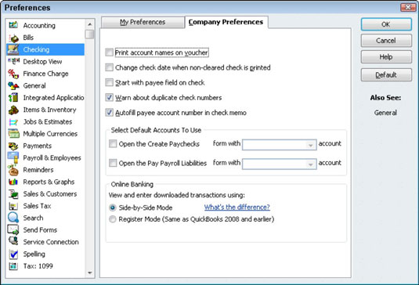The height and width of the screenshot is (285, 419).
Task: Expand the Create Paychecks account dropdown
Action: (x=310, y=145)
